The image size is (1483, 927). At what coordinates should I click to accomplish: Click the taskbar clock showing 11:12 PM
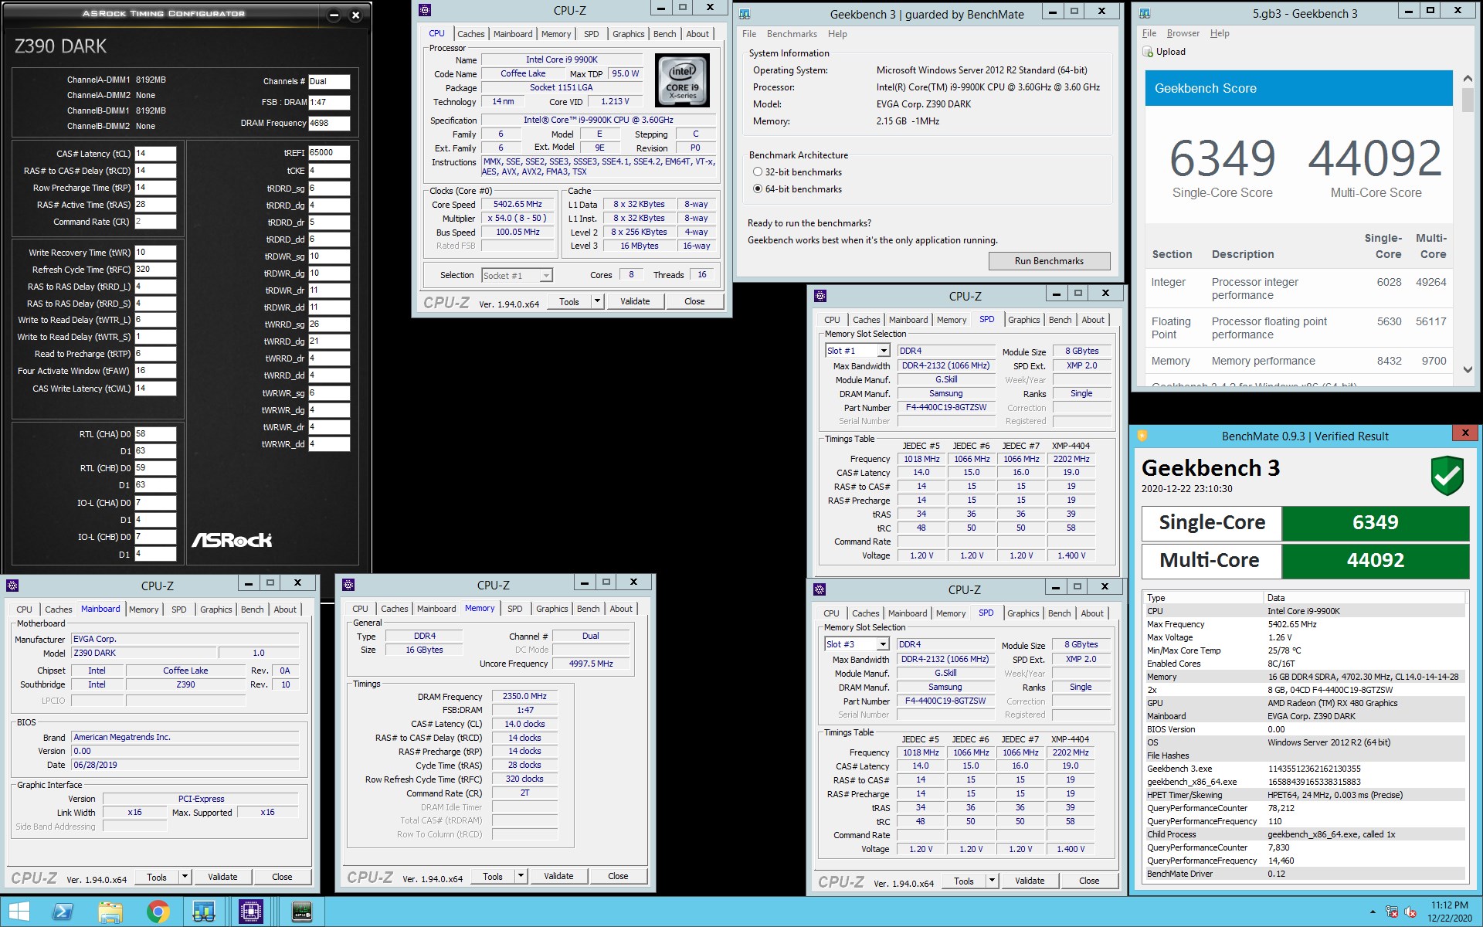(x=1449, y=912)
